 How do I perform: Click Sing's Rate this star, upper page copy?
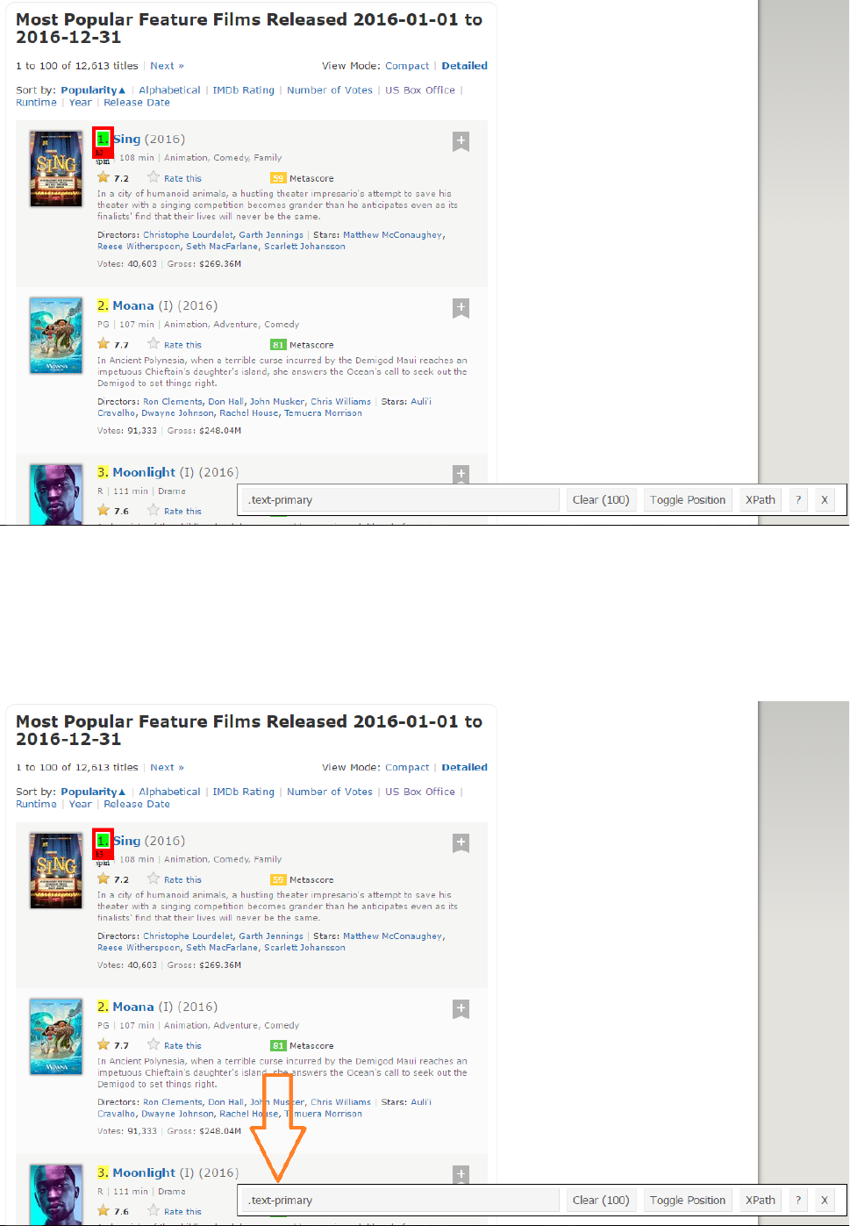154,177
